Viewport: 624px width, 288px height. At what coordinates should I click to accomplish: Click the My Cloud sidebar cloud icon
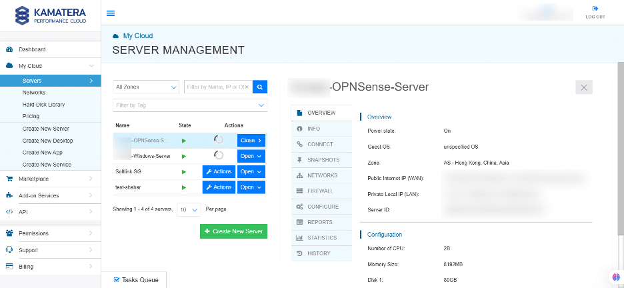tap(9, 66)
